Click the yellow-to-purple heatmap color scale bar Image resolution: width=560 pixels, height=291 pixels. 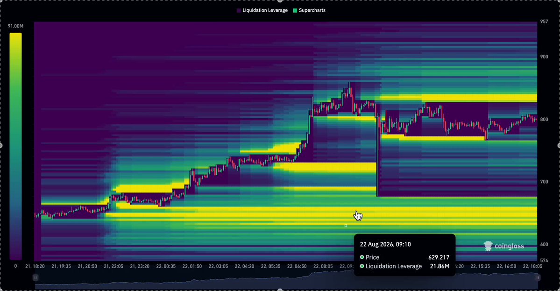[x=16, y=146]
